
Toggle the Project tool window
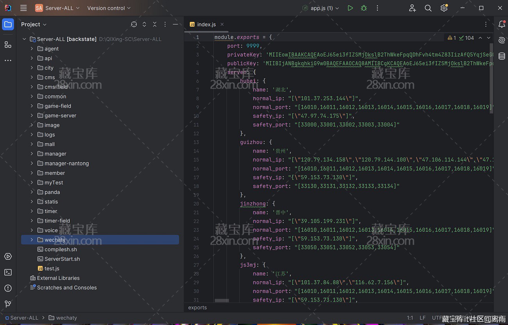8,24
